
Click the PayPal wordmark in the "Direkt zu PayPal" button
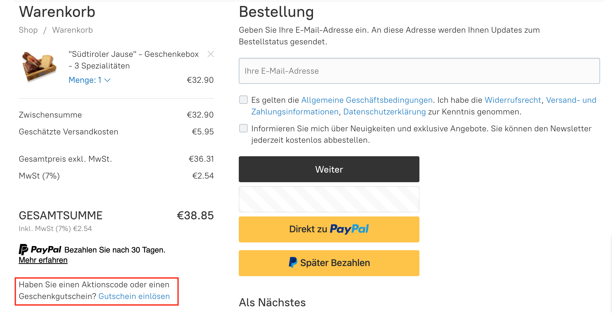[350, 229]
